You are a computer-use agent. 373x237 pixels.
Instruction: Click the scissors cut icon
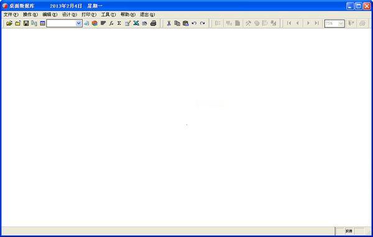[x=169, y=23]
